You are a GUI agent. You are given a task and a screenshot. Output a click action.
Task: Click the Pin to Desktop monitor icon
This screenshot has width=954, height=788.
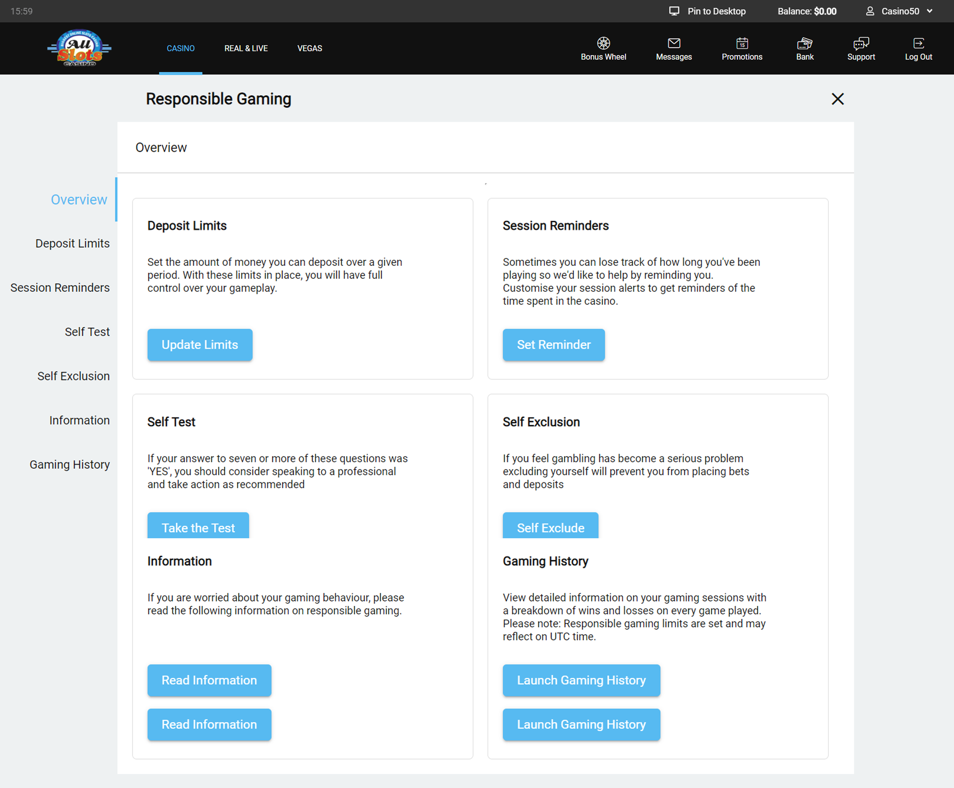(674, 11)
